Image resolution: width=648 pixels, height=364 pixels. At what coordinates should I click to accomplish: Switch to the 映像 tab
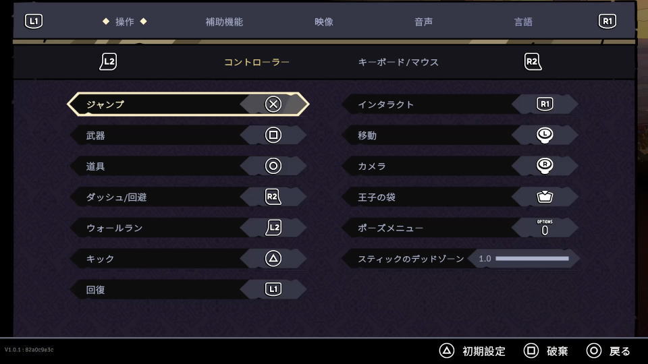coord(323,22)
